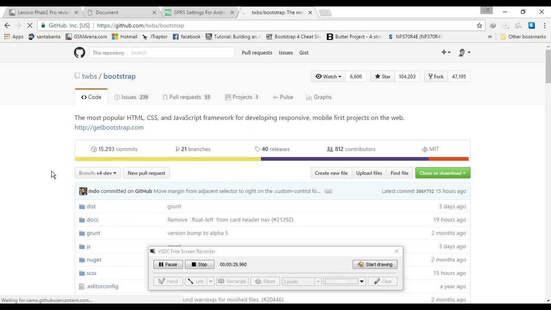This screenshot has height=310, width=551.
Task: Fork the bootstrap repository
Action: (x=436, y=77)
